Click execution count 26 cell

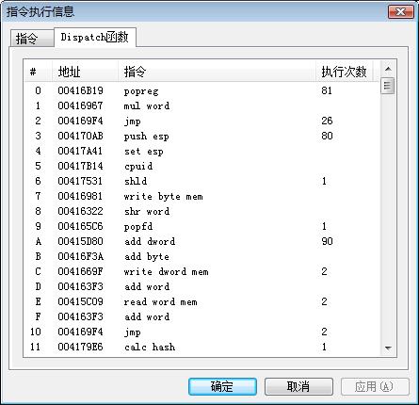[x=327, y=121]
